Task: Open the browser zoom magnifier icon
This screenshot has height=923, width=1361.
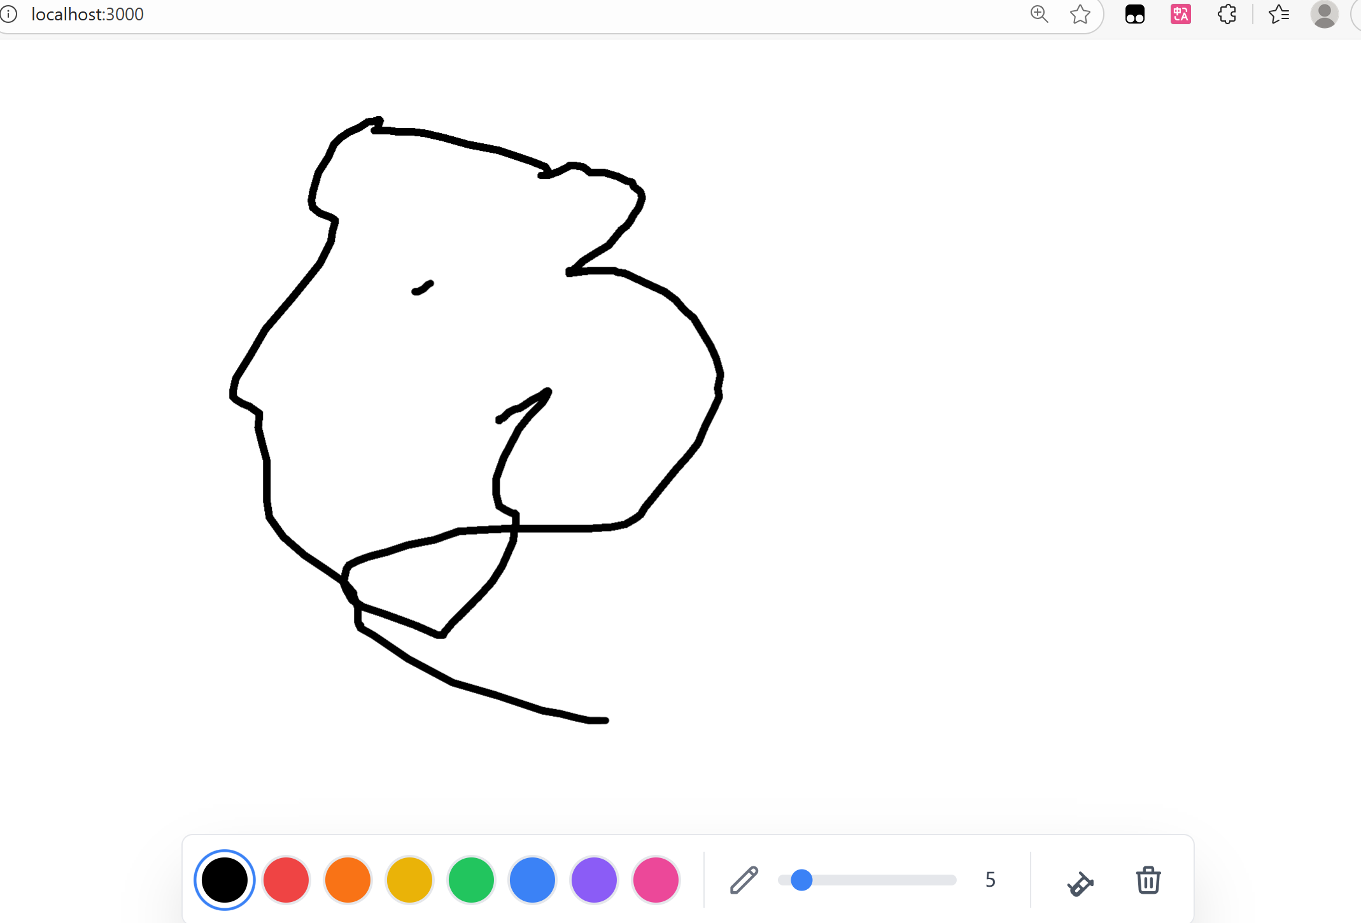Action: point(1040,13)
